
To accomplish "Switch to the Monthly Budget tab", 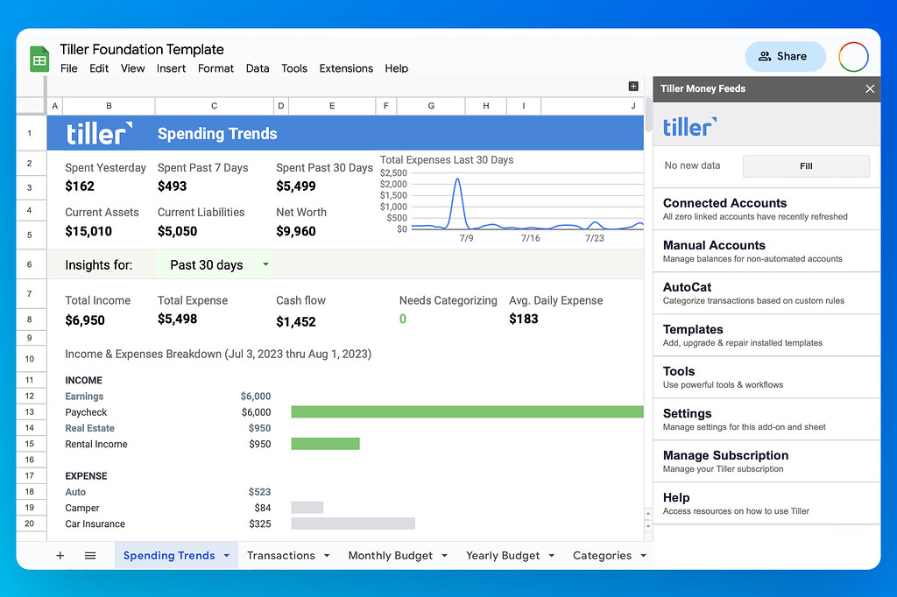I will pyautogui.click(x=390, y=555).
